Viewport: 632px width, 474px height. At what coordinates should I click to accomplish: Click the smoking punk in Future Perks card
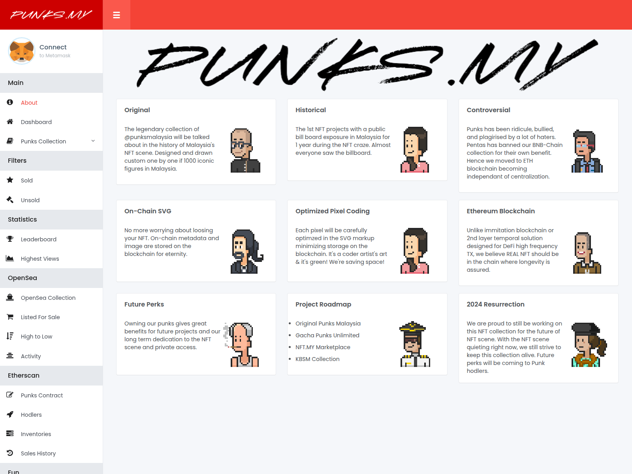point(241,345)
